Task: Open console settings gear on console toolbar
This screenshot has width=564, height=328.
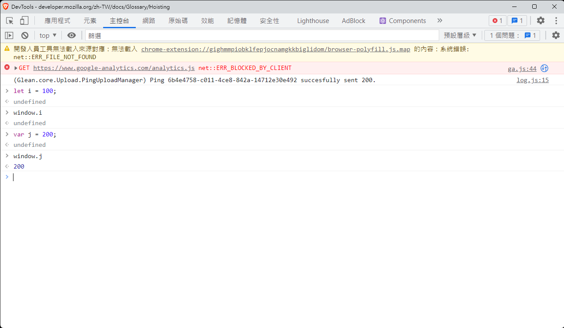Action: 556,35
